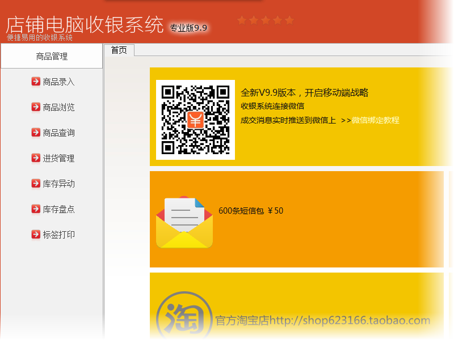The width and height of the screenshot is (454, 340).
Task: Click the red arrow icon beside 库存异动
Action: click(x=36, y=183)
